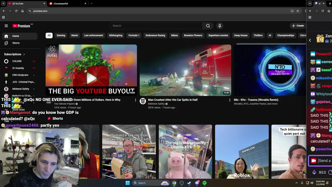
Task: Go back in the Twitch browser window
Action: (x=310, y=11)
